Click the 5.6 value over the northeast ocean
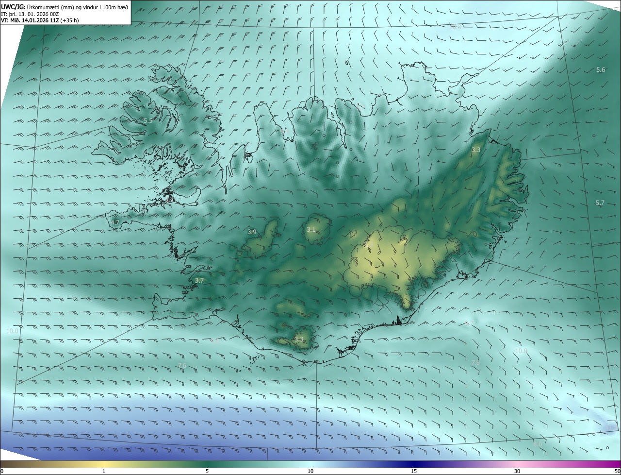This screenshot has width=621, height=475. [x=601, y=70]
